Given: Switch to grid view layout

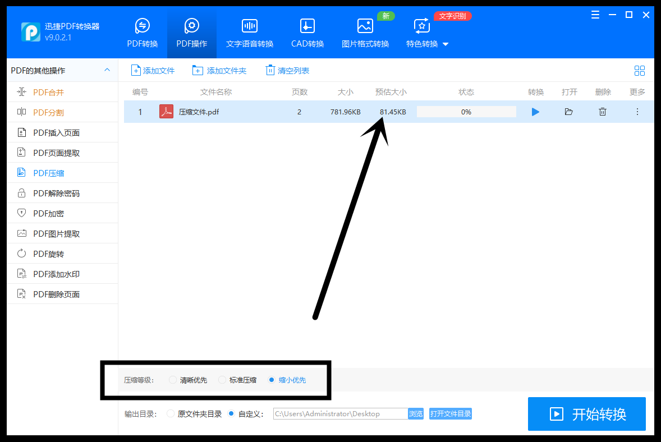Looking at the screenshot, I should coord(640,70).
